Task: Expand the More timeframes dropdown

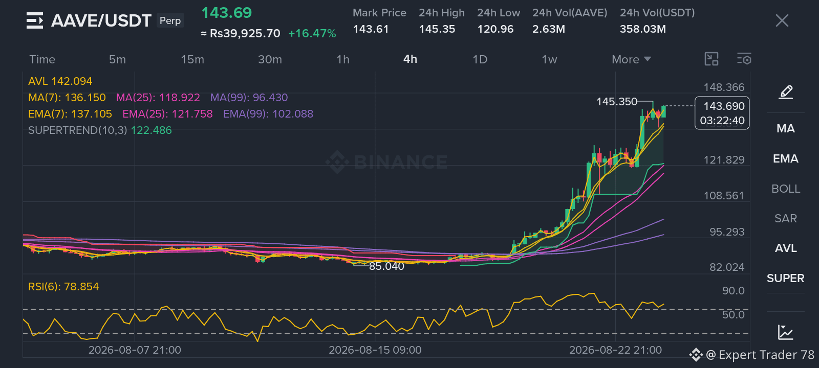Action: point(631,59)
